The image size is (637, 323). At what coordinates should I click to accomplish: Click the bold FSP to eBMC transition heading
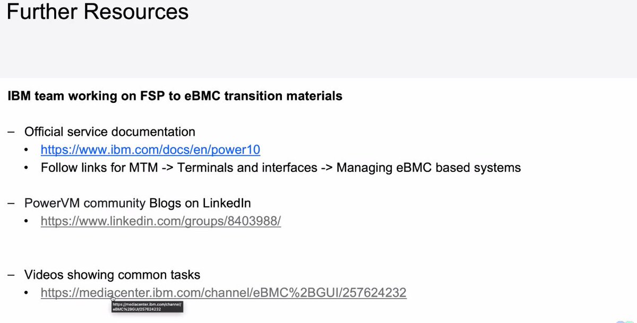[175, 97]
